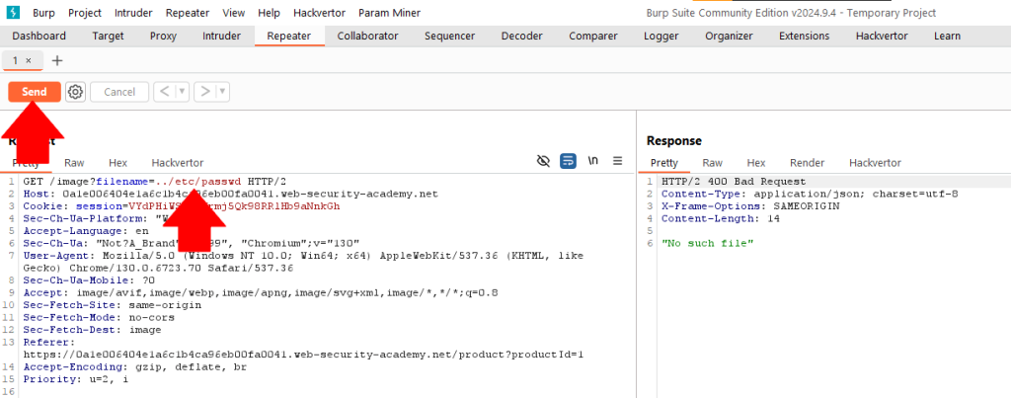
Task: Close Repeater tab 1
Action: [29, 60]
